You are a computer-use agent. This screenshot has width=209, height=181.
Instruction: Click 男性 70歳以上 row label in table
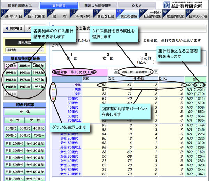tap(71, 147)
